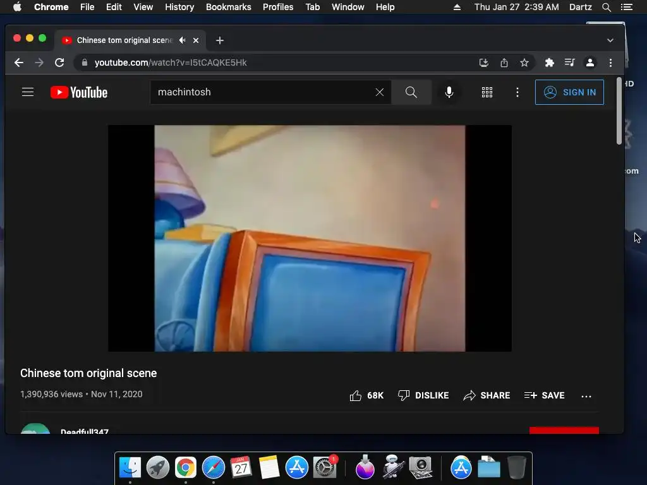Viewport: 647px width, 485px height.
Task: Open the YouTube apps grid icon
Action: point(487,92)
